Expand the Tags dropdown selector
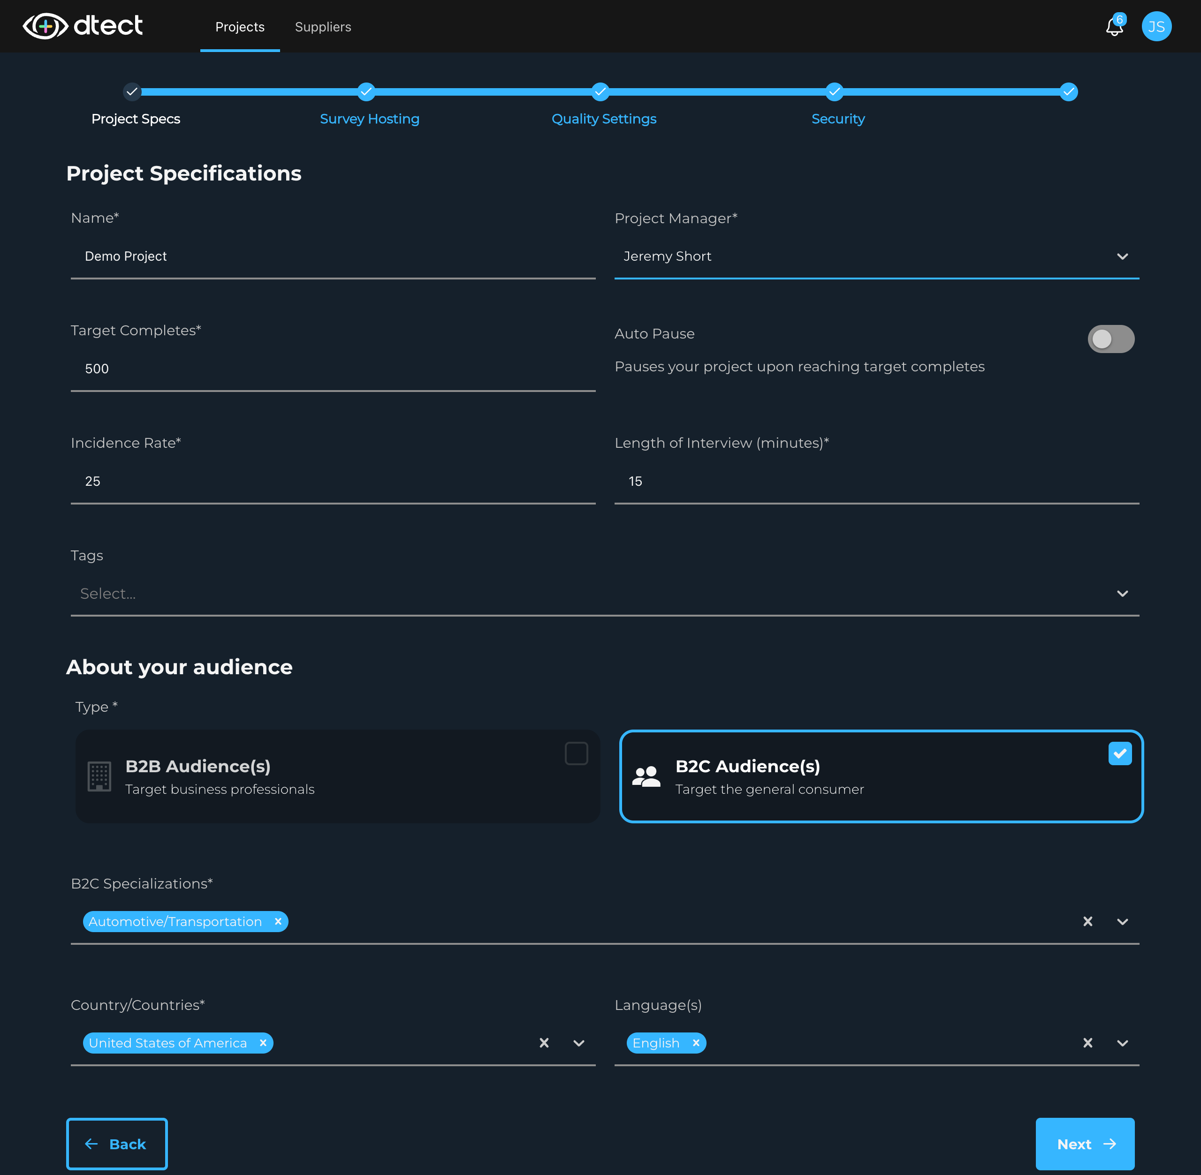The image size is (1201, 1175). pyautogui.click(x=1123, y=593)
